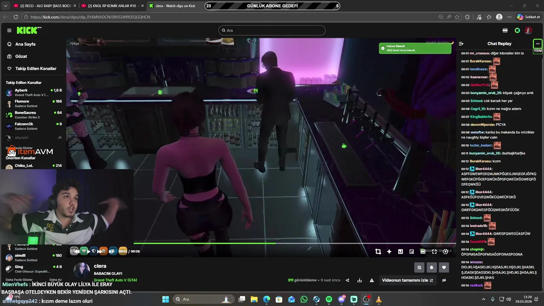Click the Windows taskbar Ara search box

pos(204,299)
